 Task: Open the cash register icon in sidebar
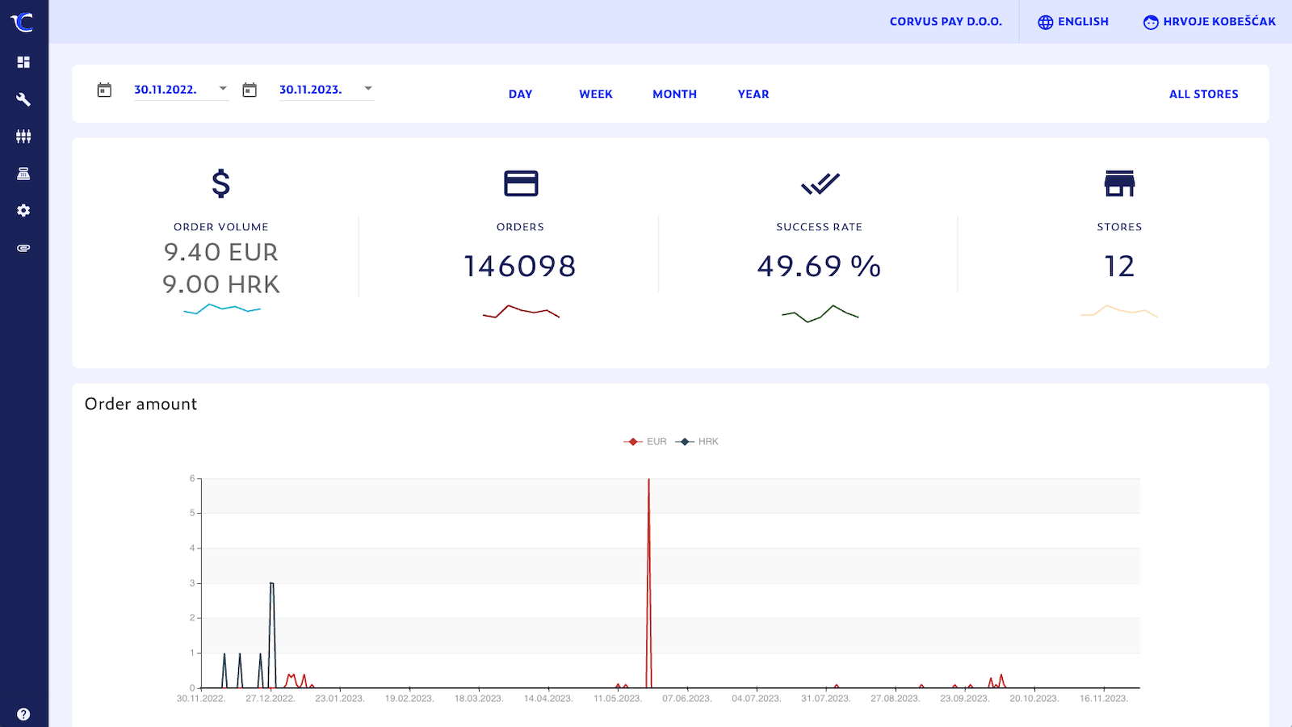[x=23, y=174]
